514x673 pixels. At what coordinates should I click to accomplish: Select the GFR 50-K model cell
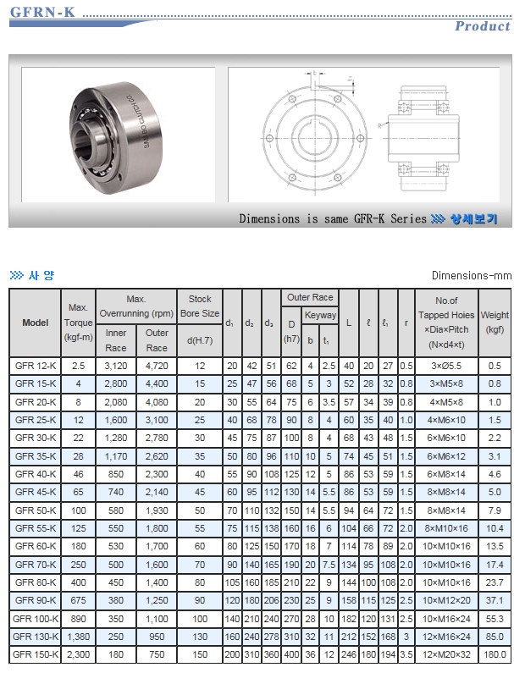point(36,510)
